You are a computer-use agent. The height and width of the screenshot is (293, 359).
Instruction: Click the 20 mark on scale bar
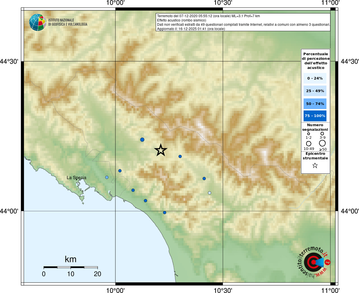pyautogui.click(x=97, y=274)
